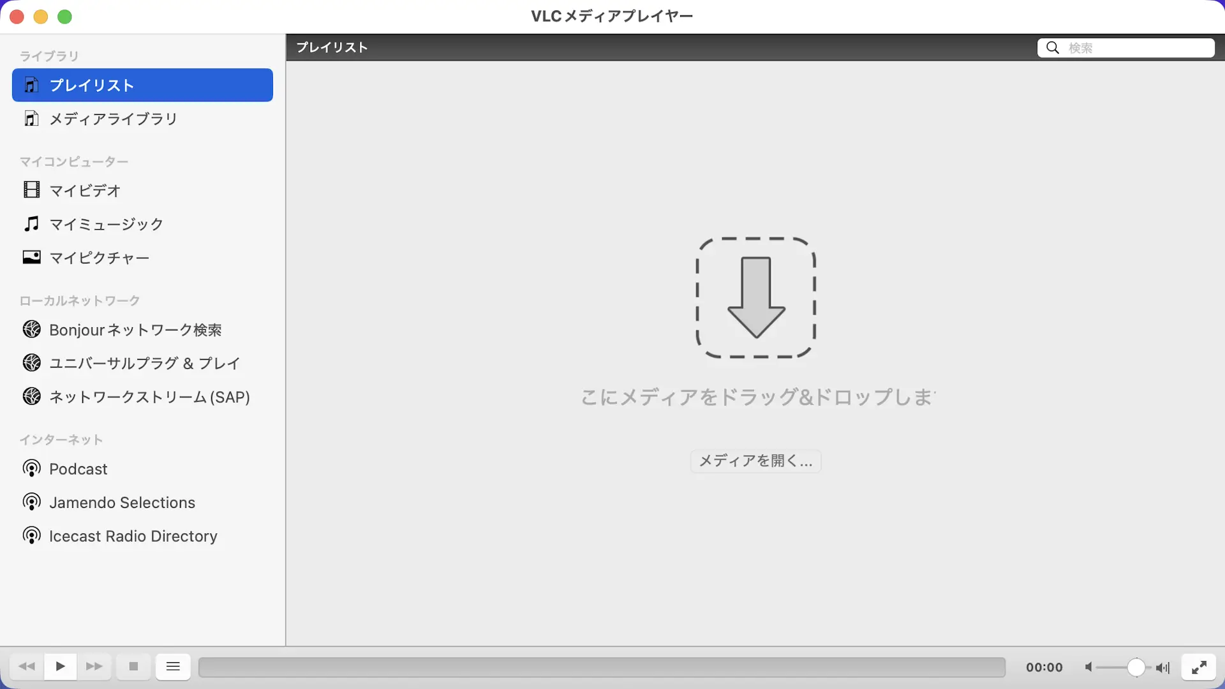Click the 検索 search field

tap(1126, 48)
